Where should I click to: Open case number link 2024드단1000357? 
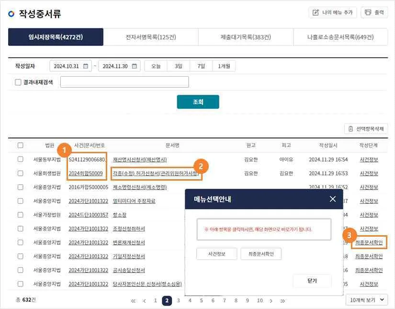[88, 215]
